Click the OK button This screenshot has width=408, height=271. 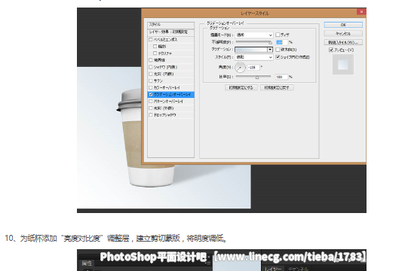pyautogui.click(x=343, y=25)
